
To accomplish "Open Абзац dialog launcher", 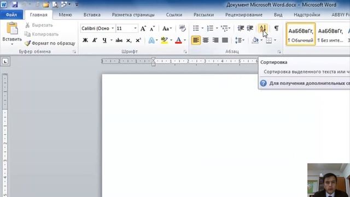I will (x=279, y=51).
